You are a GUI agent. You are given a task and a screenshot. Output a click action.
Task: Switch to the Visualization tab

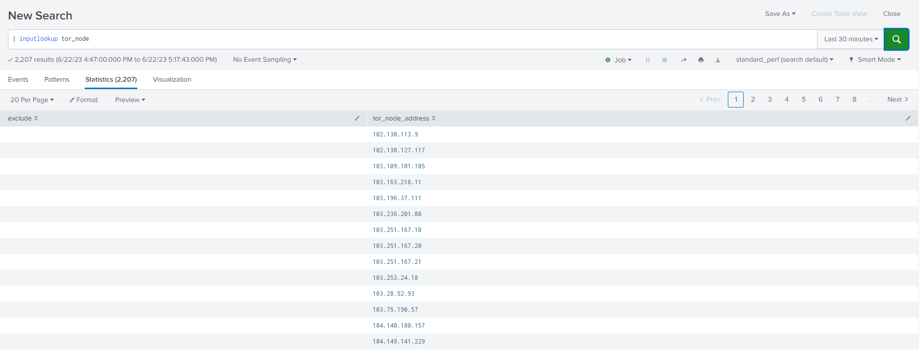tap(172, 80)
